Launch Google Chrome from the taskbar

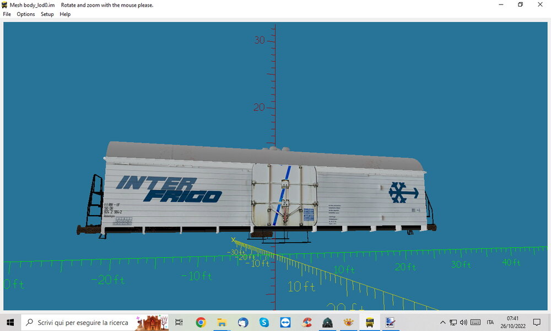coord(201,322)
